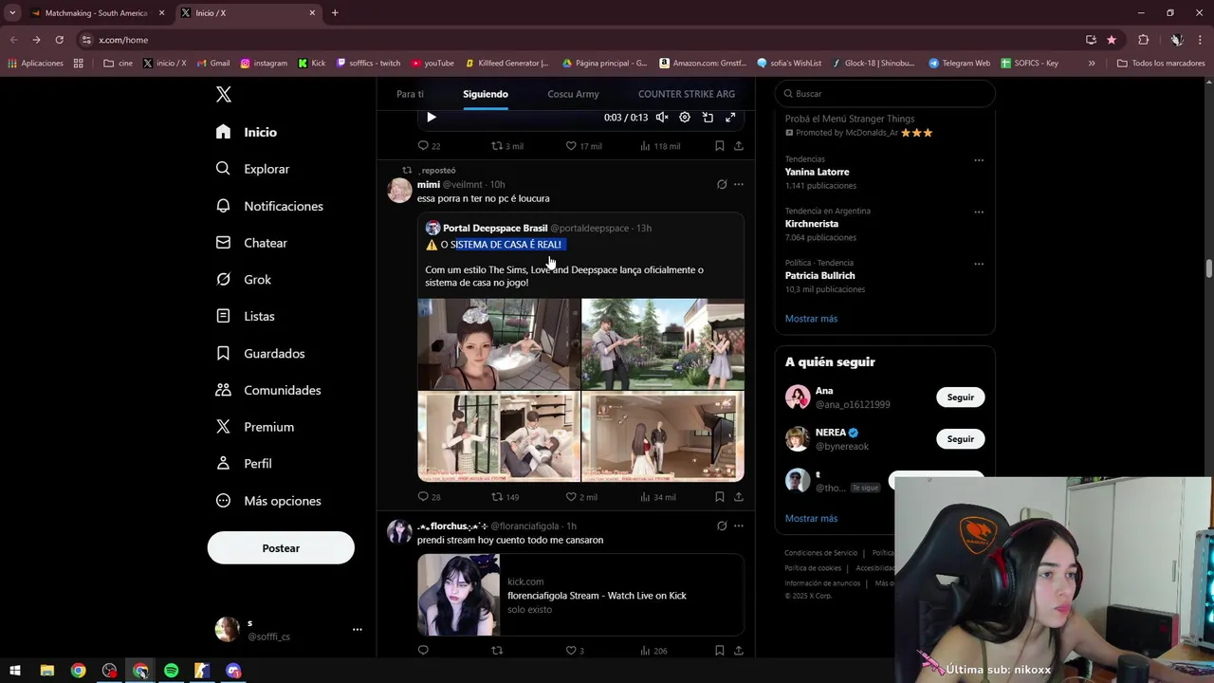Open kick.com florenciafigola stream card
The width and height of the screenshot is (1214, 683).
point(580,595)
